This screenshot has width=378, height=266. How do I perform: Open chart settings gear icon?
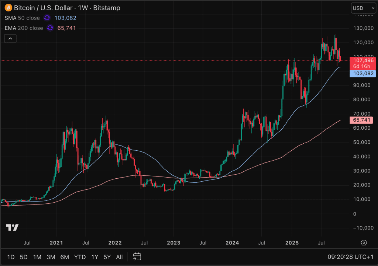(364, 242)
